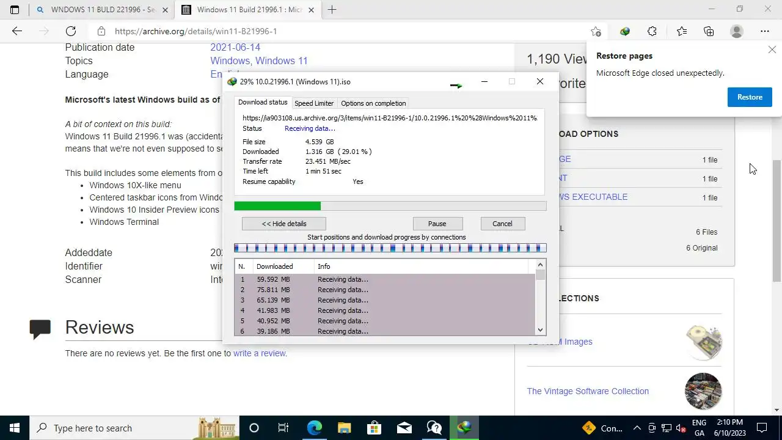This screenshot has height=440, width=782.
Task: Open the Extensions puzzle icon
Action: (652, 31)
